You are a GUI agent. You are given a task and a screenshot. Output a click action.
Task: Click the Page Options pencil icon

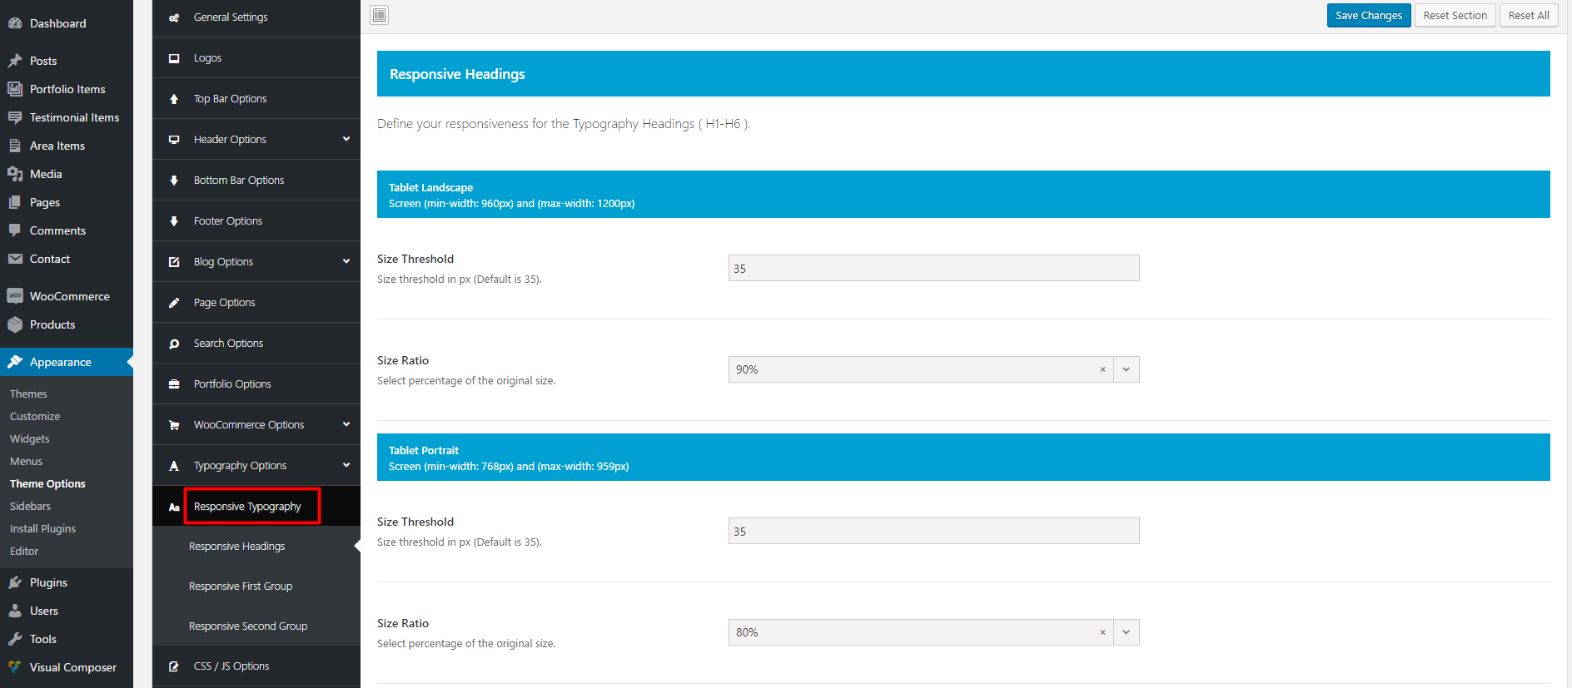174,303
